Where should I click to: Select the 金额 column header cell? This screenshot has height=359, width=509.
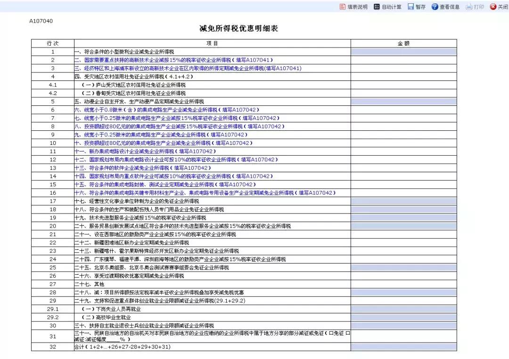[x=403, y=43]
